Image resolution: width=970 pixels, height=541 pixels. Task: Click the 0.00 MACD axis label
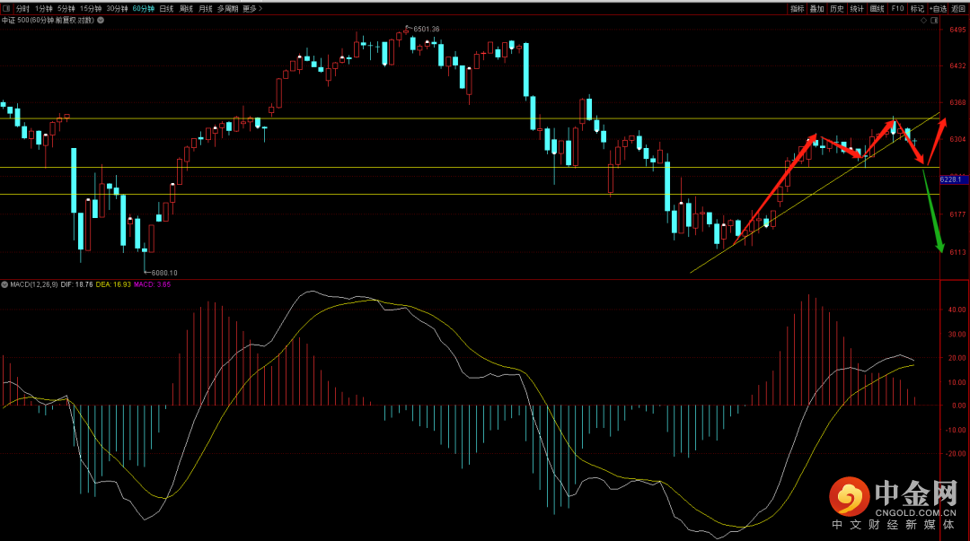(x=959, y=406)
